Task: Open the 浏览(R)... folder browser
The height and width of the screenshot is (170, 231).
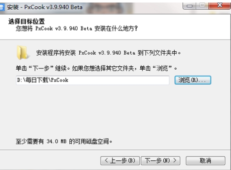Action: [x=193, y=80]
